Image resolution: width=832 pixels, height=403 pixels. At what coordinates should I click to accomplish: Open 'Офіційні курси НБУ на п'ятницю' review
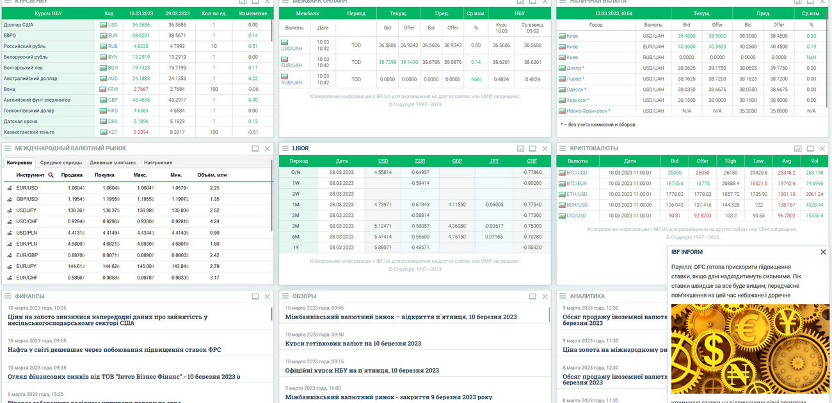(362, 370)
